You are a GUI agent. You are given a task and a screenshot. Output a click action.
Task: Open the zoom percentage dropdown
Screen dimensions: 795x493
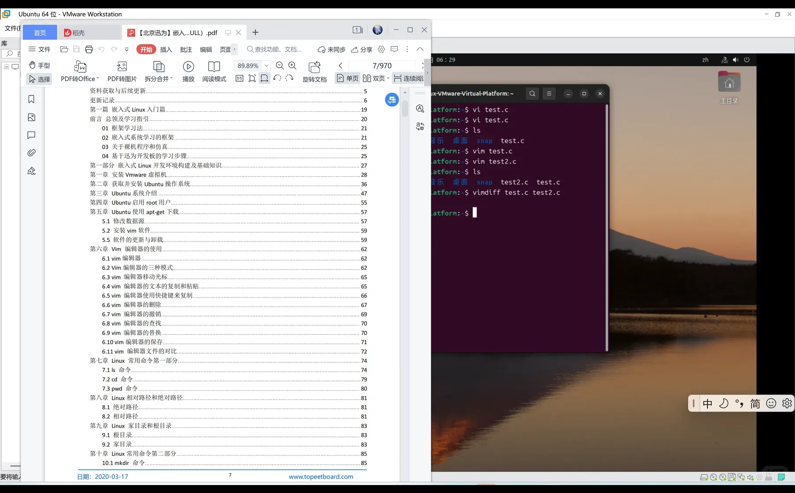click(267, 65)
